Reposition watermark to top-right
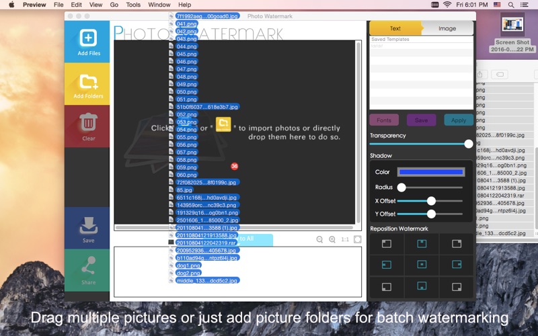Viewport: 538px width, 336px height. pos(457,244)
